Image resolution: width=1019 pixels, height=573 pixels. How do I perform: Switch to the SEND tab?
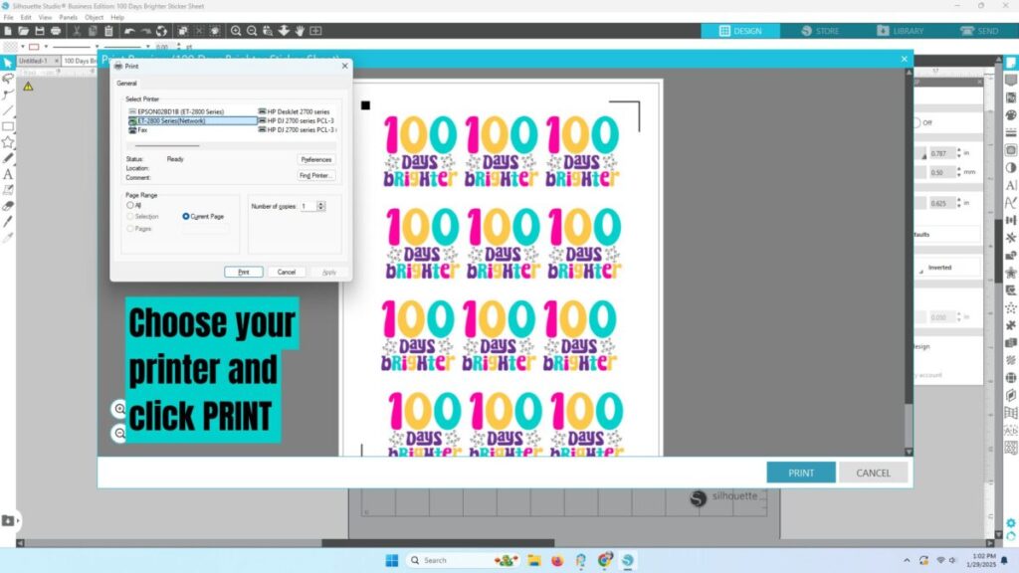[979, 31]
